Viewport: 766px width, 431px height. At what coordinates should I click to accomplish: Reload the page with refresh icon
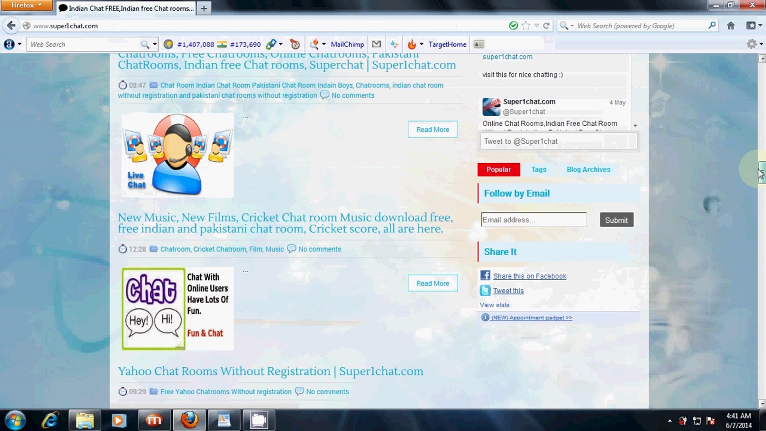click(547, 26)
